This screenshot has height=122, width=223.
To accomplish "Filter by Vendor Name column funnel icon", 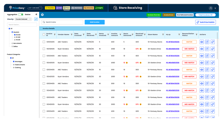I will pos(72,35).
